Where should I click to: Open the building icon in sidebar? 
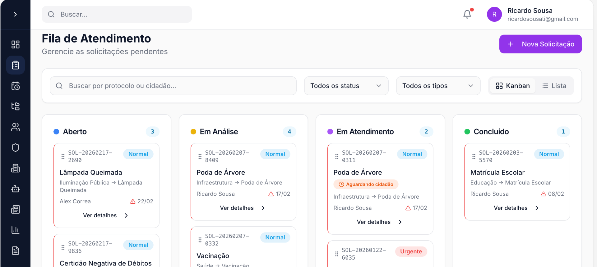15,168
